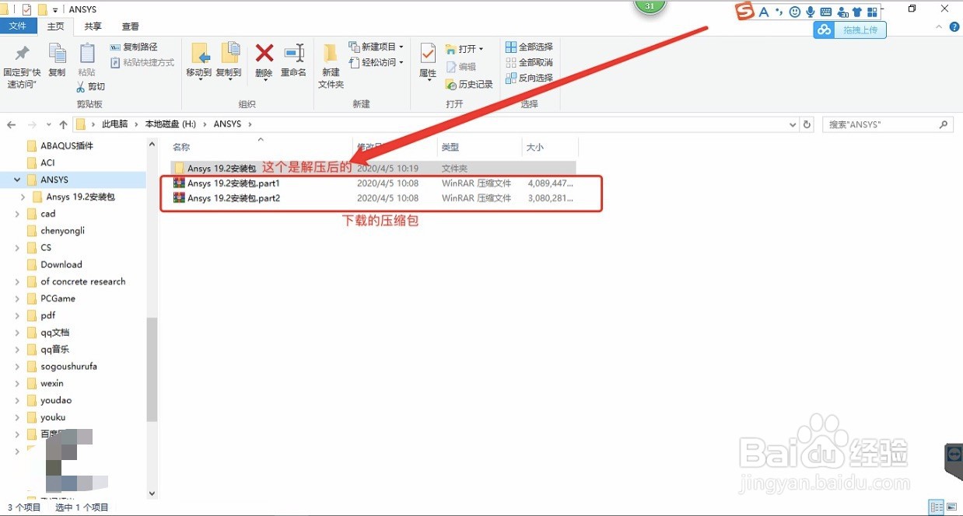
Task: Expand the CS folder node
Action: [x=17, y=248]
